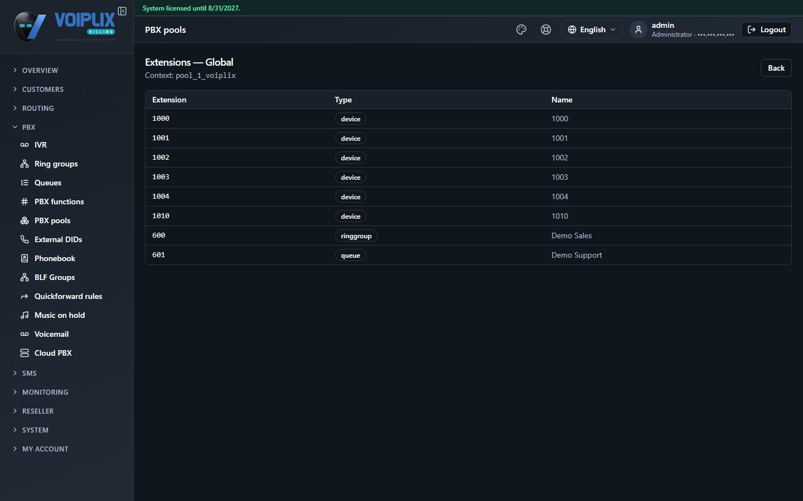
Task: Select extension 601 cell
Action: pyautogui.click(x=158, y=255)
